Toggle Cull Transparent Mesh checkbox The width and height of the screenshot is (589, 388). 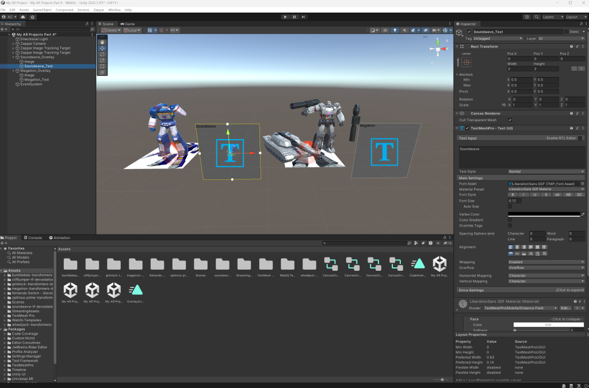pyautogui.click(x=510, y=120)
